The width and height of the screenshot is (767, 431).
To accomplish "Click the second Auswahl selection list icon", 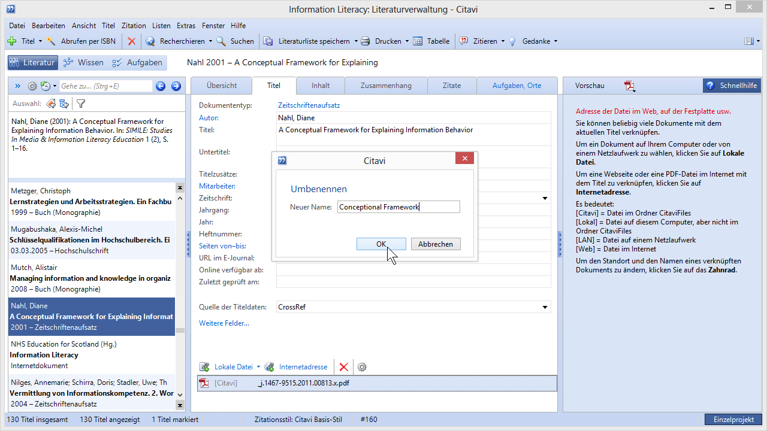I will 64,104.
